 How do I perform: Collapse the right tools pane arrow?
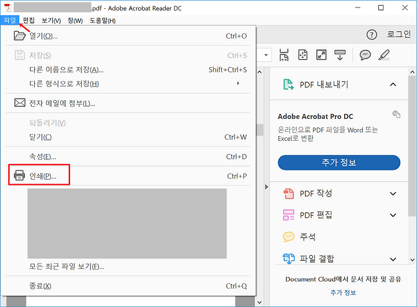266,187
